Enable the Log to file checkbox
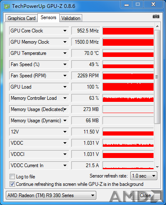166x205 pixels. pyautogui.click(x=12, y=177)
